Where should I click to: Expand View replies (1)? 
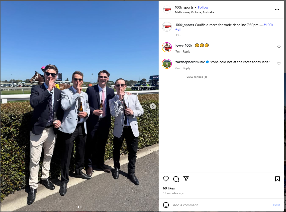point(197,77)
